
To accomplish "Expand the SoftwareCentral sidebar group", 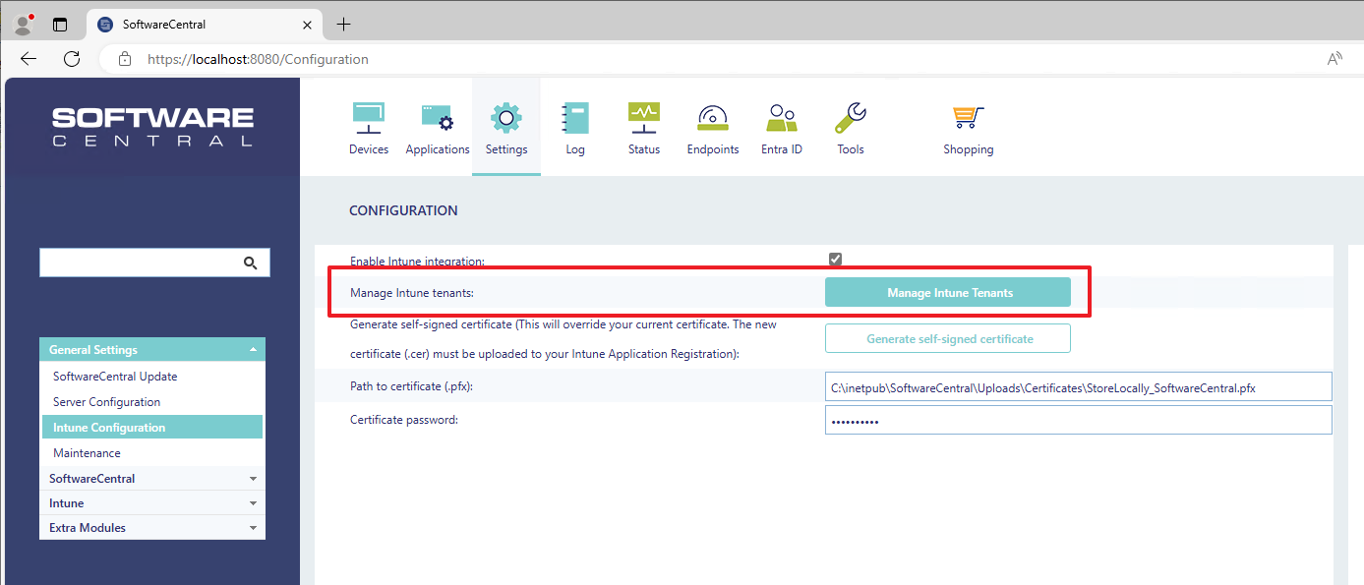I will point(152,479).
